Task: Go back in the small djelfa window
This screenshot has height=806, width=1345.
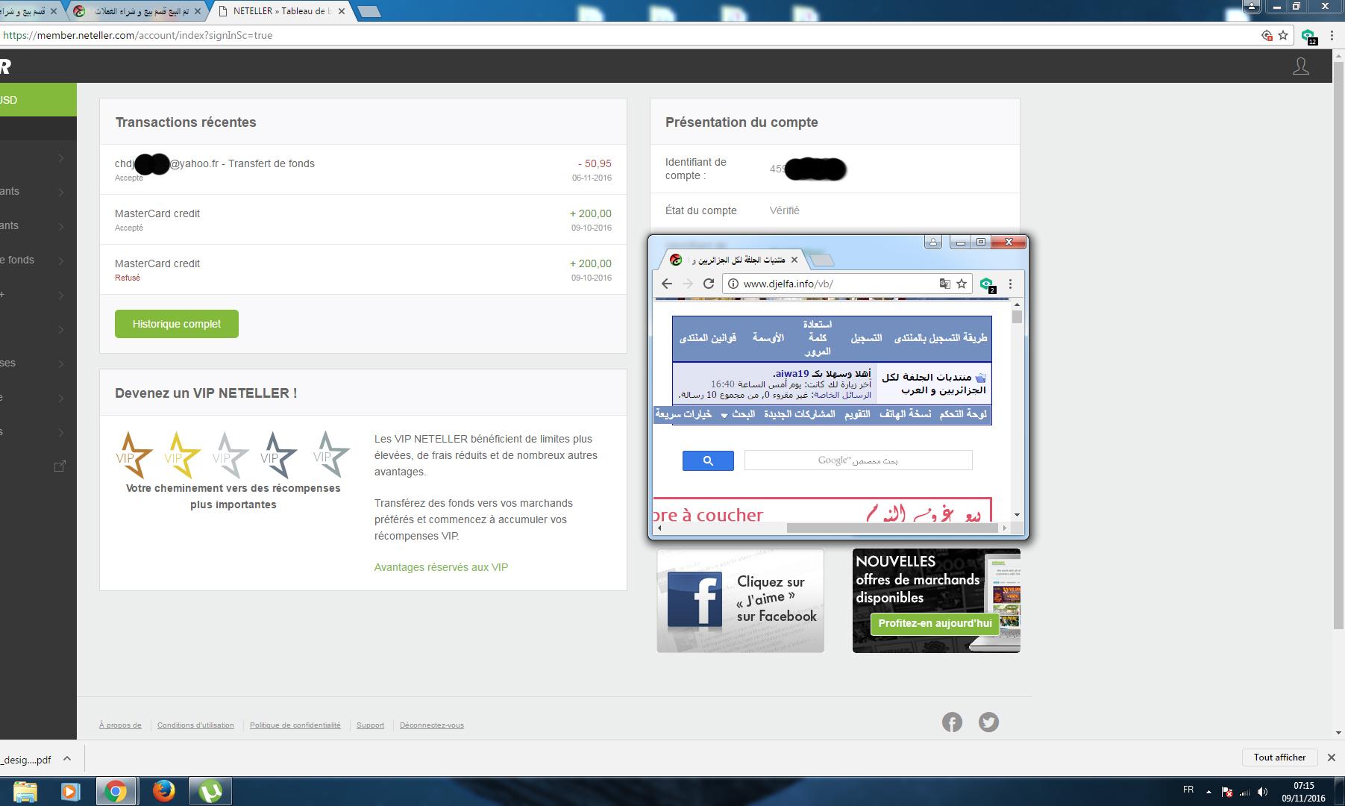Action: (667, 284)
